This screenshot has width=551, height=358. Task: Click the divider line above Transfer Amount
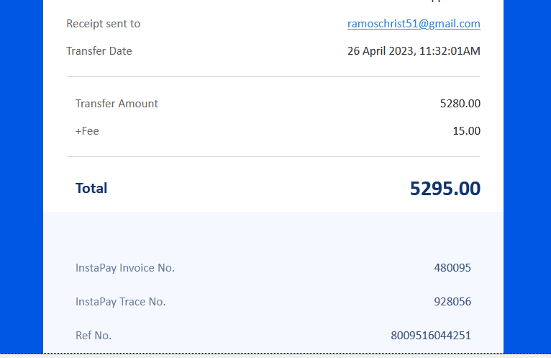pos(273,76)
